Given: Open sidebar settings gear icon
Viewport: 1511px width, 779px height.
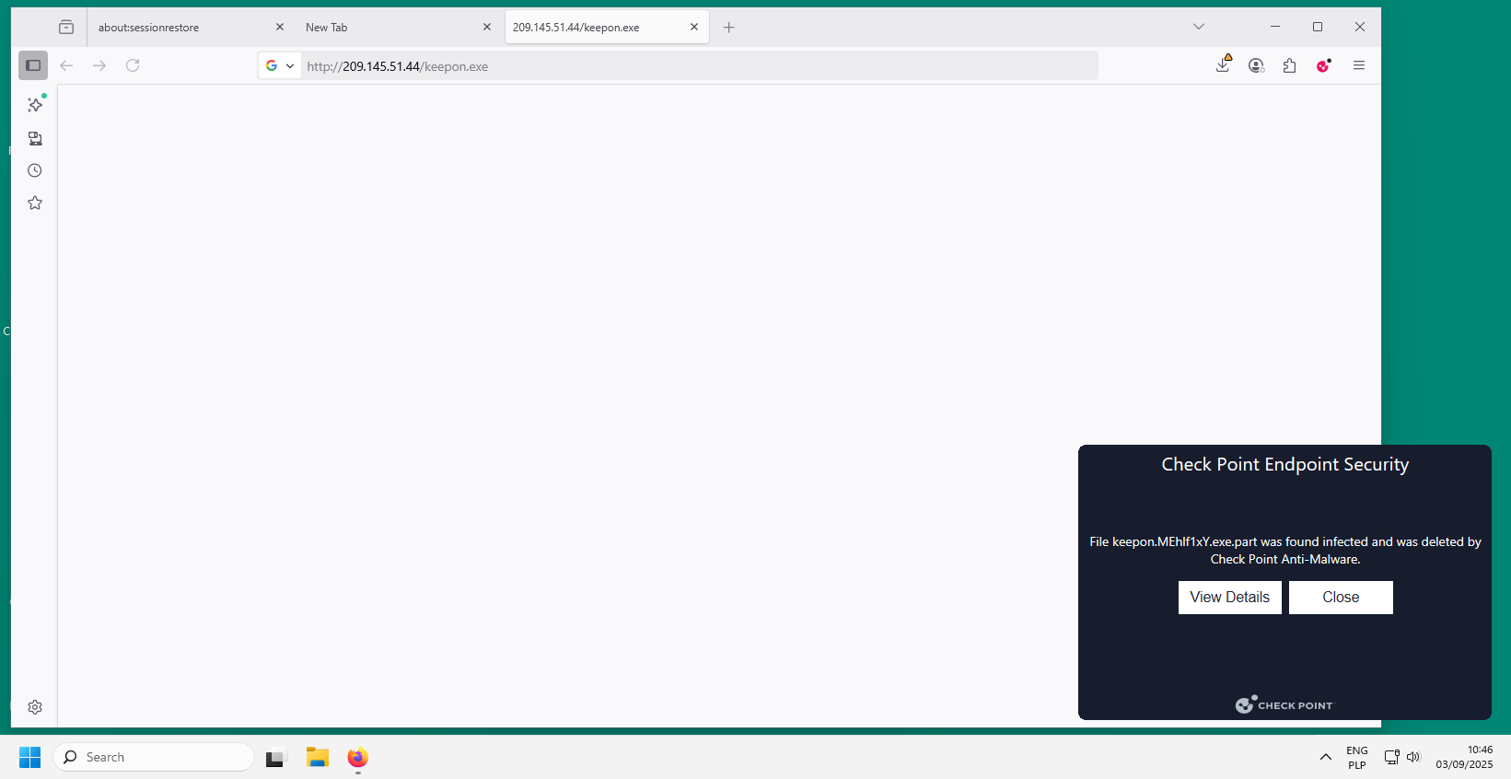Looking at the screenshot, I should (35, 707).
